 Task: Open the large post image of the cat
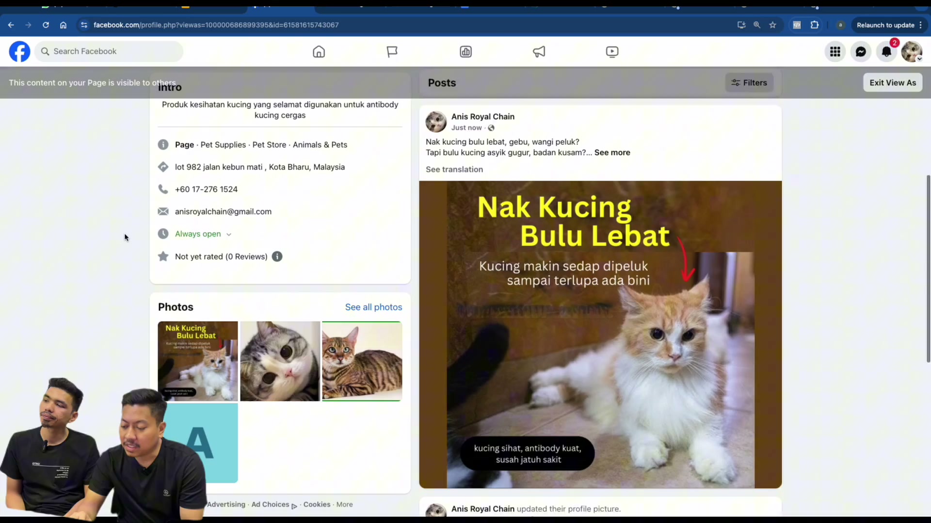coord(600,335)
